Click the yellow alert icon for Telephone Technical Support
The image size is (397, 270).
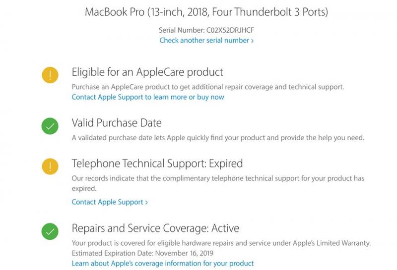(50, 166)
